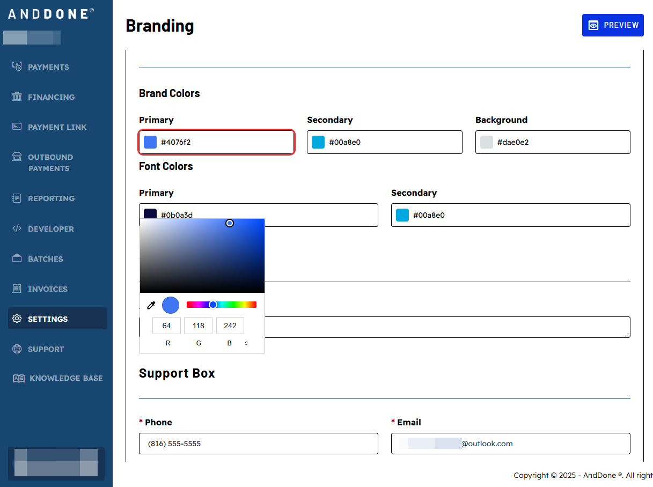
Task: Select the Outbound Payments icon
Action: click(x=16, y=157)
